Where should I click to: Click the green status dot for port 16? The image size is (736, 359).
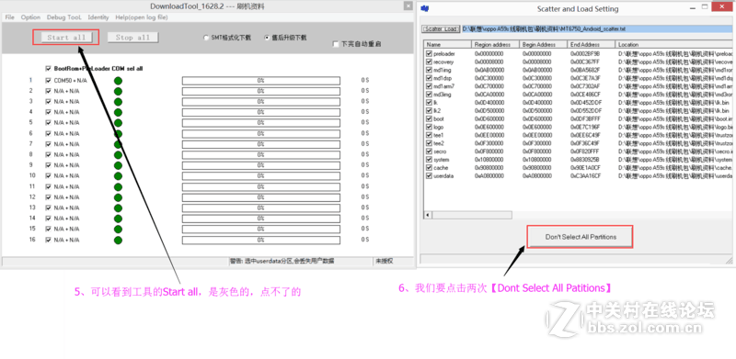click(x=119, y=240)
